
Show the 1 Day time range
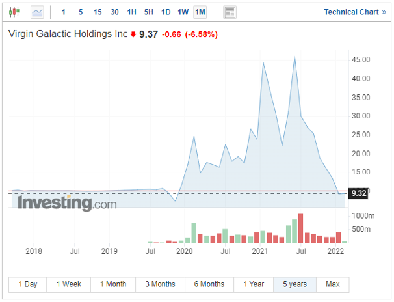tap(28, 284)
